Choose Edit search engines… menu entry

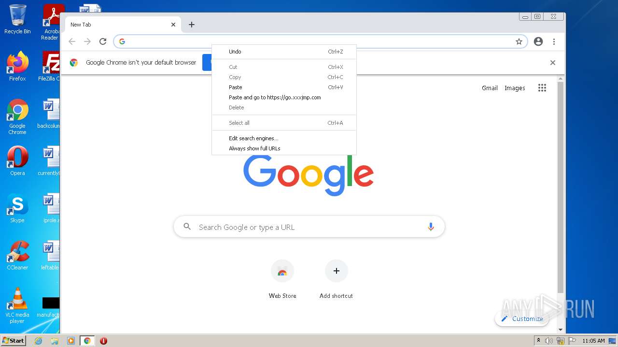pyautogui.click(x=284, y=138)
